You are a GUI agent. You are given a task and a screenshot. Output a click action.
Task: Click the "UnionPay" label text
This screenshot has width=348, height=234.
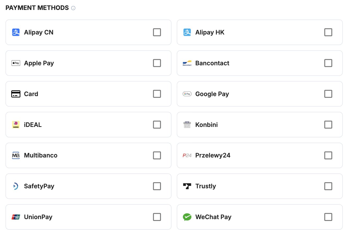click(x=38, y=217)
